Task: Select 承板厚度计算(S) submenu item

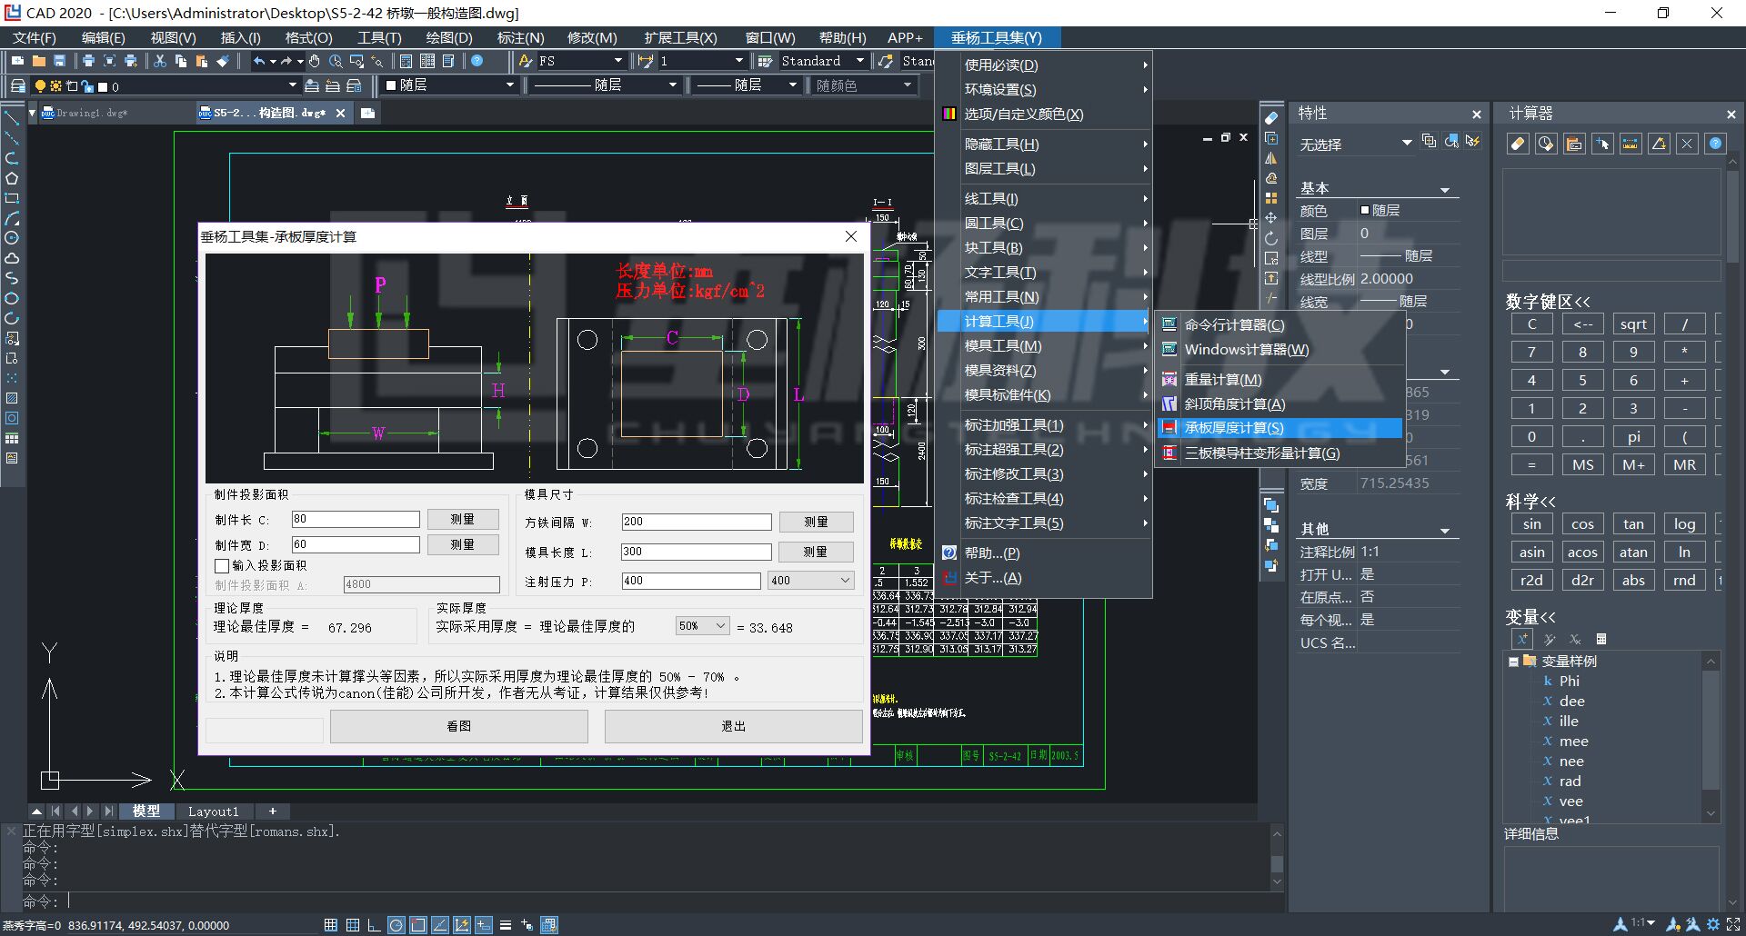Action: pyautogui.click(x=1280, y=428)
